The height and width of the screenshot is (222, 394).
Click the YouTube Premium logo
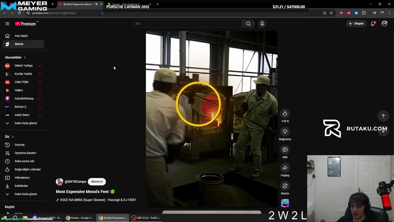(25, 24)
